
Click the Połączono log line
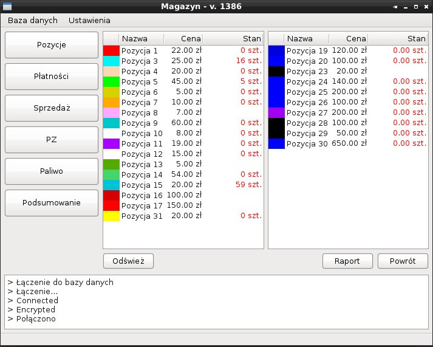(32, 319)
